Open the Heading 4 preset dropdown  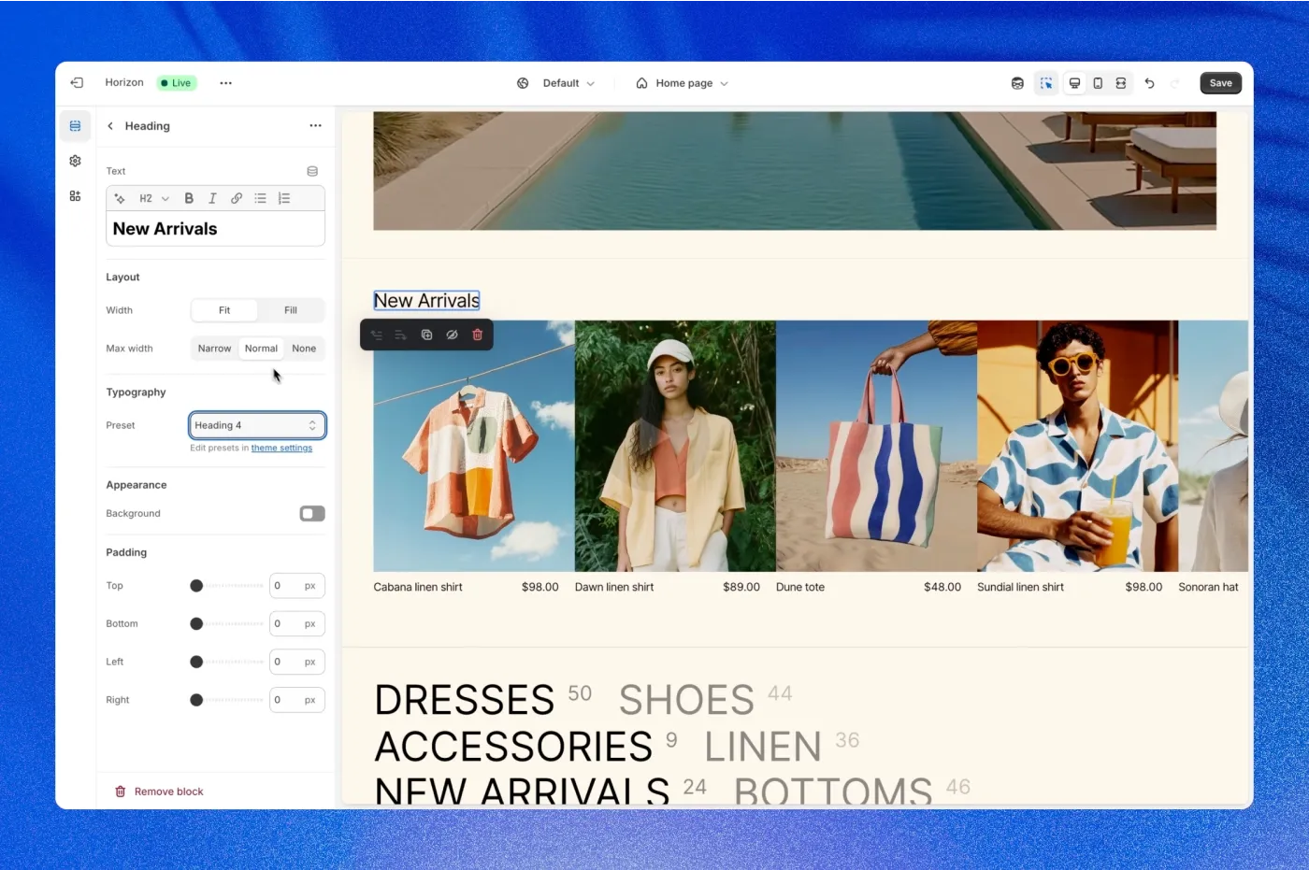(x=257, y=425)
